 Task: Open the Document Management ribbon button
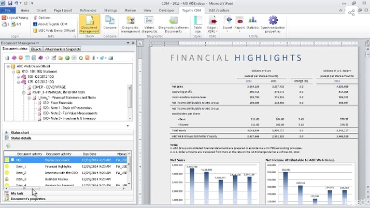pos(90,24)
